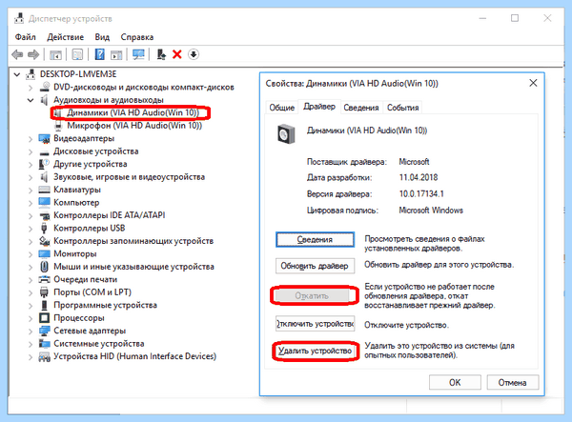Click the Сведения driver details button
This screenshot has width=572, height=422.
315,240
